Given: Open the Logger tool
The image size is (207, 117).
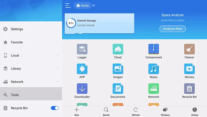Looking at the screenshot, I should tap(82, 49).
